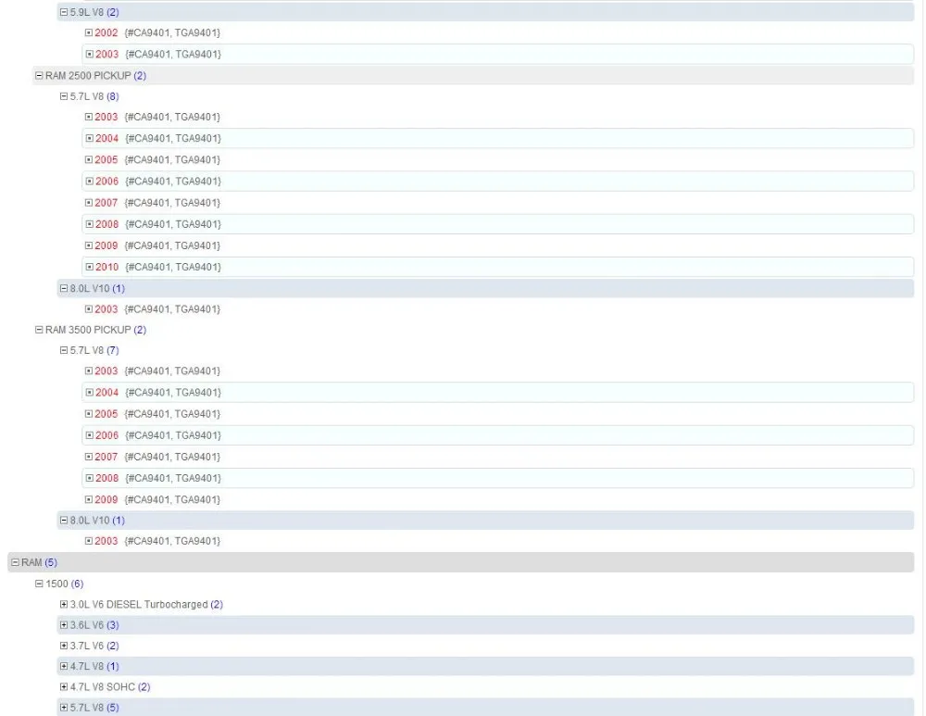Viewport: 926px width, 716px height.
Task: Expand 2004 under RAM 2500 5.7L V8
Action: point(89,138)
